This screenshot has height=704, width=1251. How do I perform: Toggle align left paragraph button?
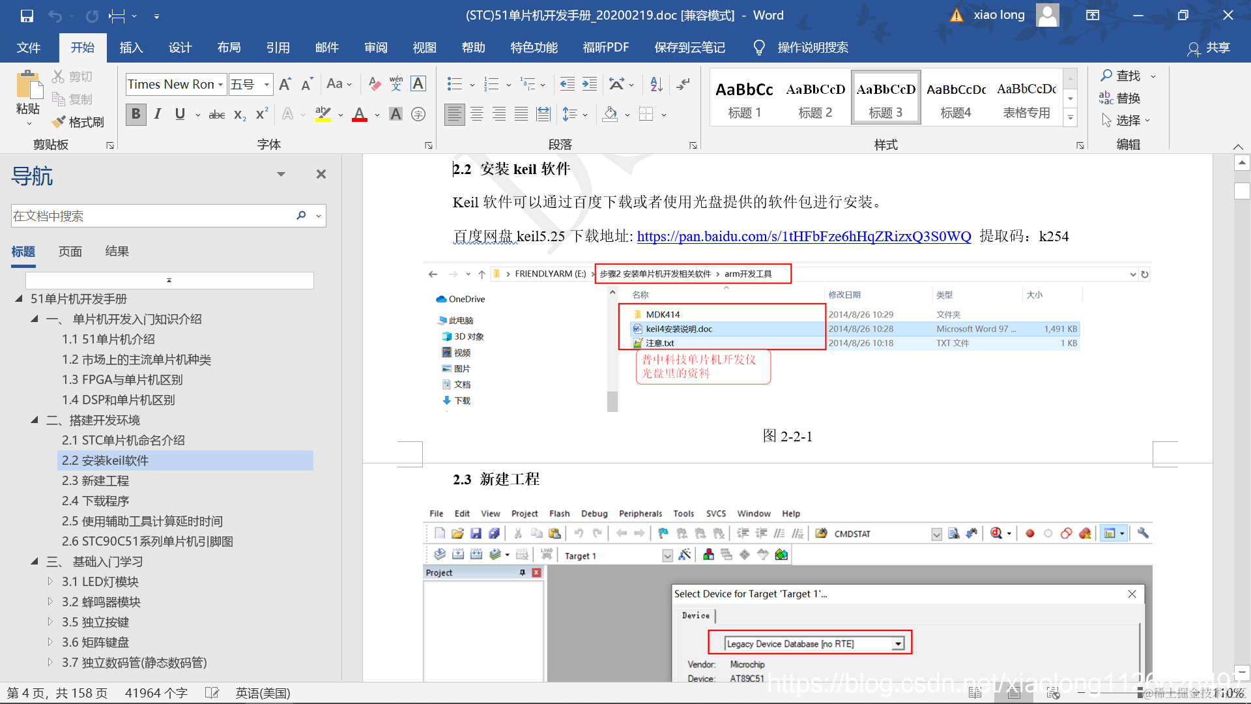[x=454, y=115]
